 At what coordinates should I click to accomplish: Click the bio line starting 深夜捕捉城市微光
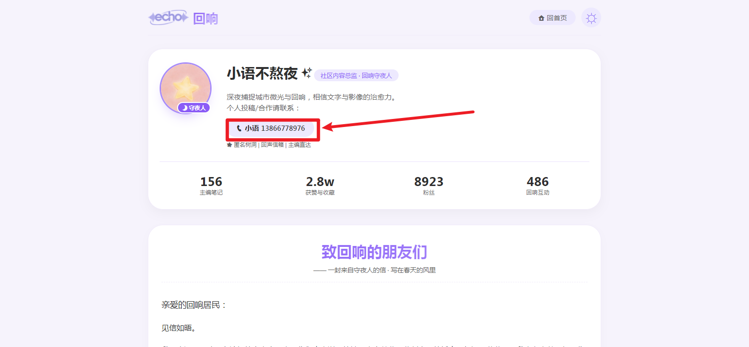click(x=313, y=97)
